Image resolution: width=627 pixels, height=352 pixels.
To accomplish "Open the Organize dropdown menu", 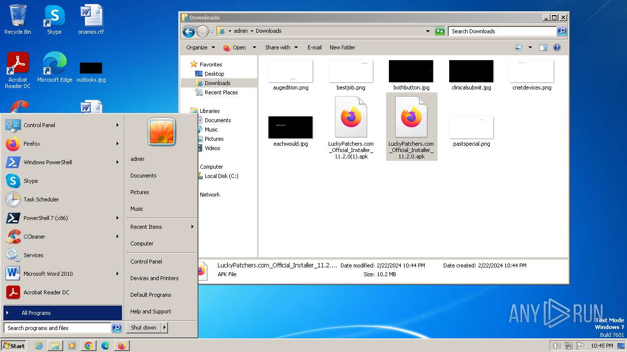I will [200, 47].
